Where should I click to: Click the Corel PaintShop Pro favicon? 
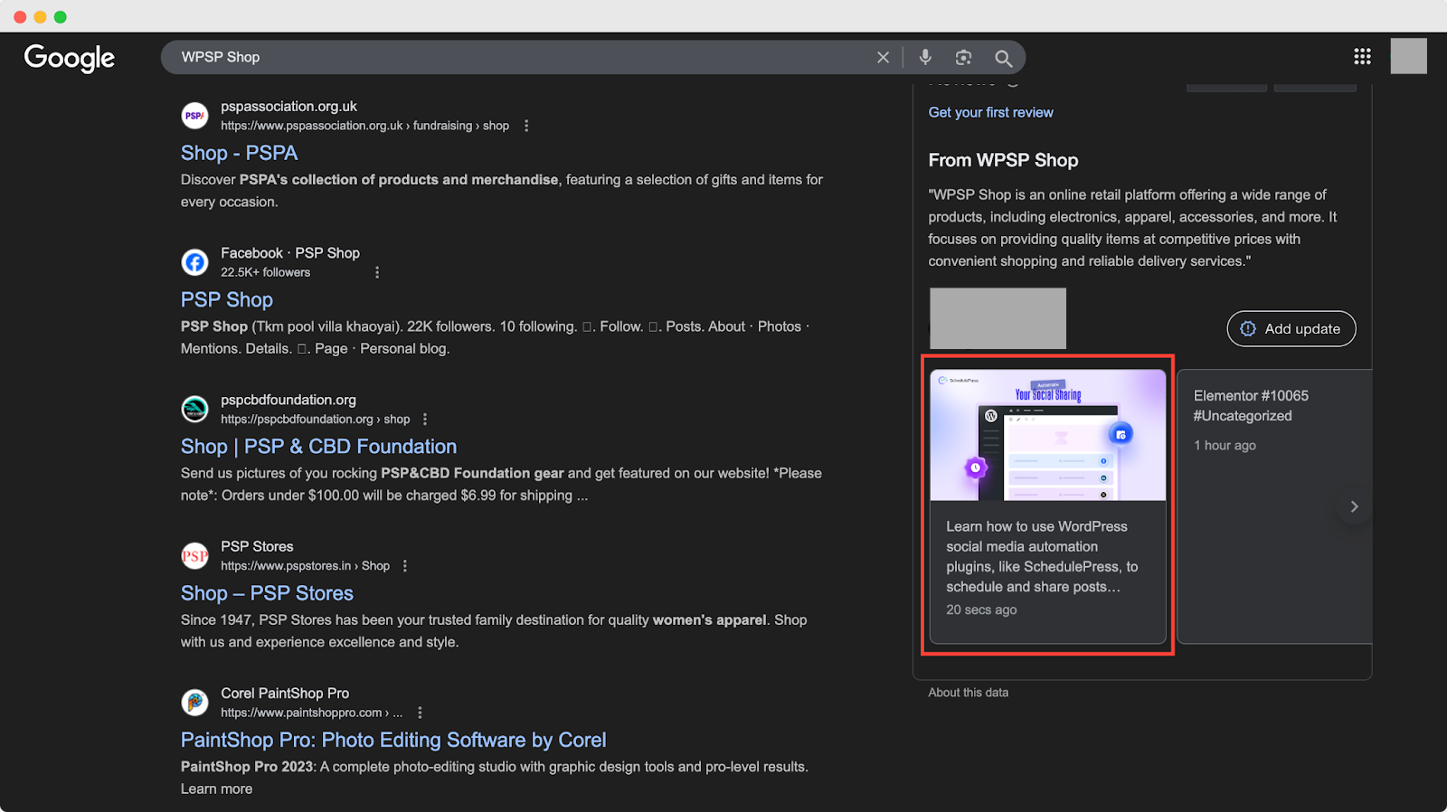(x=194, y=702)
